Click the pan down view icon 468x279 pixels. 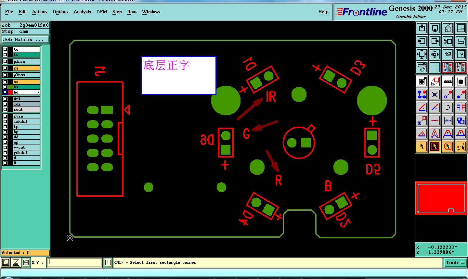click(x=435, y=28)
